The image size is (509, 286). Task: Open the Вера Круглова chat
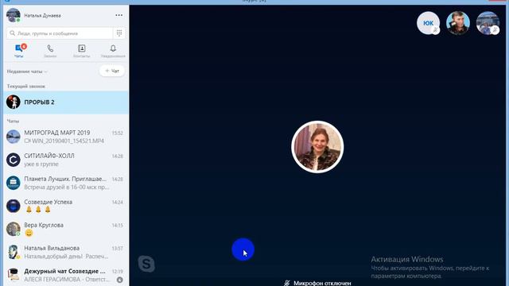[66, 229]
